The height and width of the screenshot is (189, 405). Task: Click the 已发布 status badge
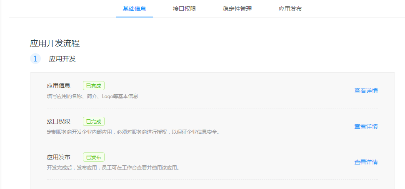tap(93, 157)
